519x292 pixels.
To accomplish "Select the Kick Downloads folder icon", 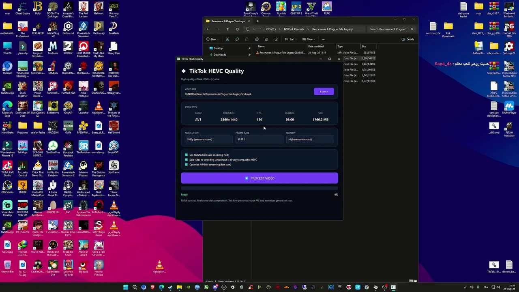I will point(448,30).
